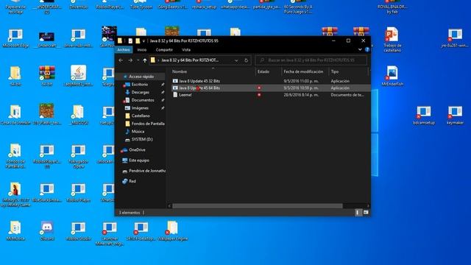The height and width of the screenshot is (265, 471).
Task: Click the properties icon in title bar
Action: pyautogui.click(x=130, y=41)
